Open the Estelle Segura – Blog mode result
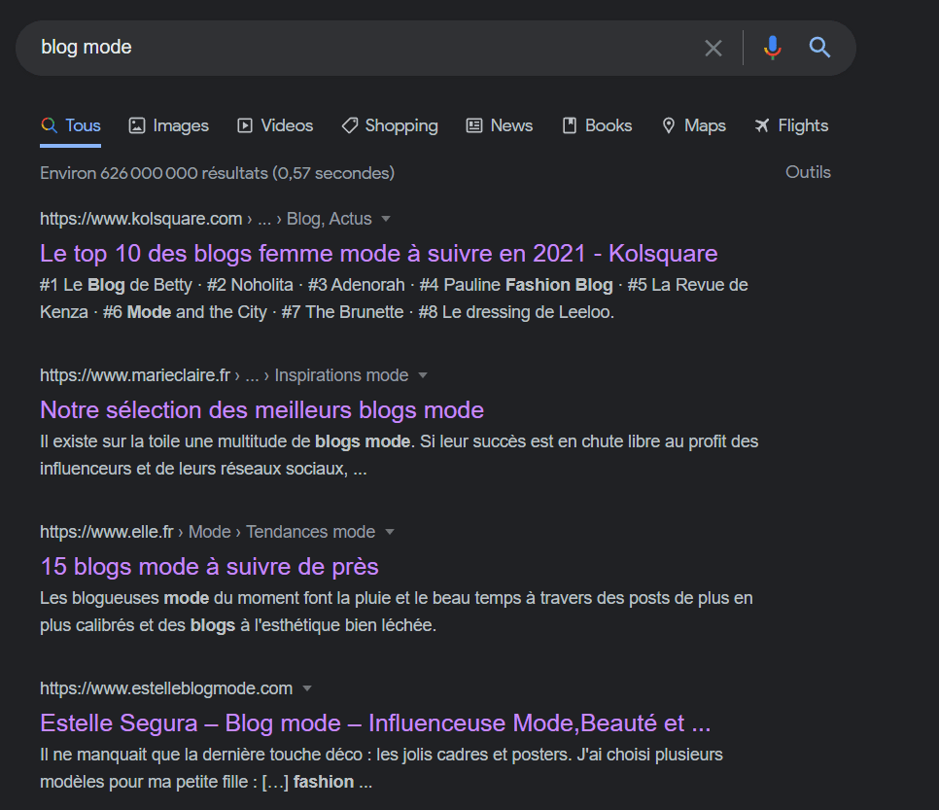This screenshot has width=939, height=810. click(375, 723)
